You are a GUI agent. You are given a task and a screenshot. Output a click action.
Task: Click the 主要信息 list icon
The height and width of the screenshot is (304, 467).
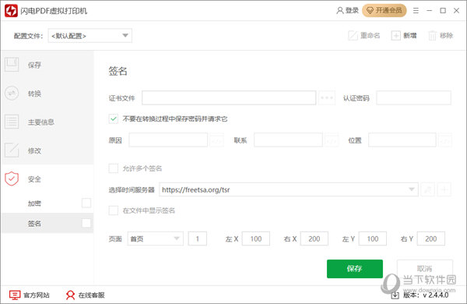[x=12, y=122]
